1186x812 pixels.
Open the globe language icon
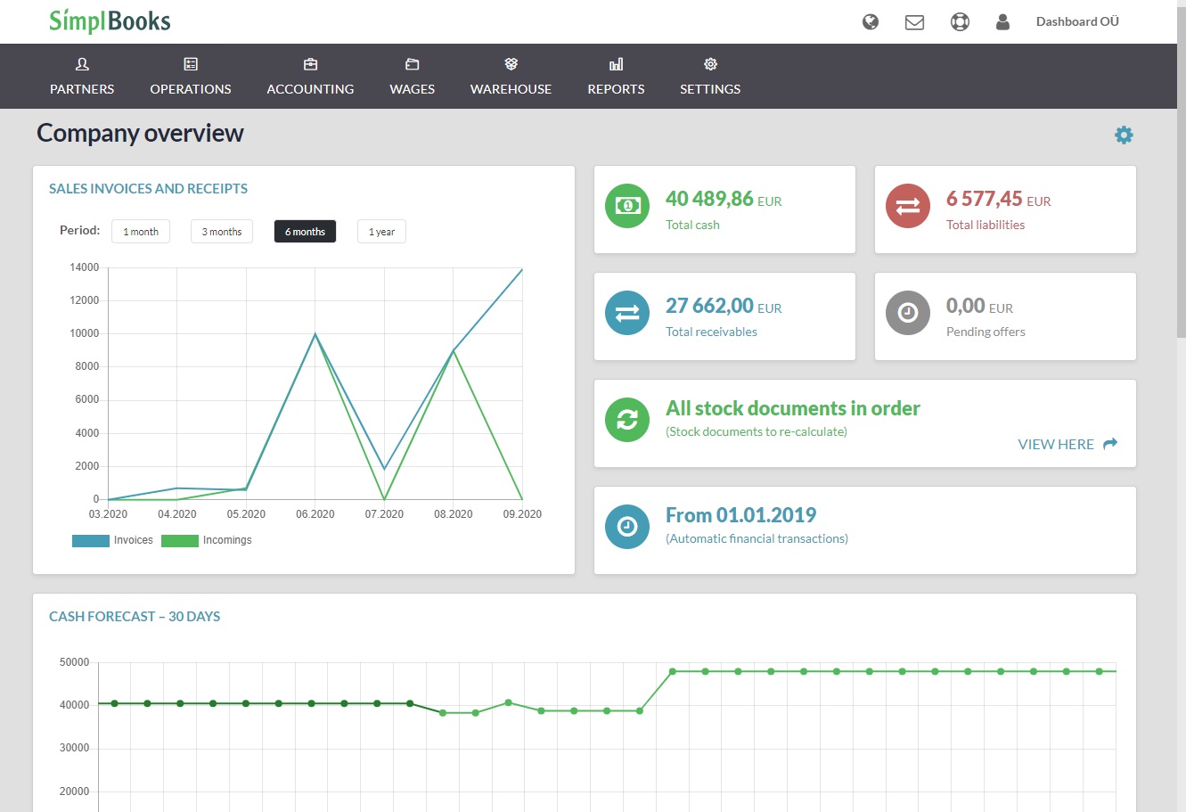[x=871, y=22]
